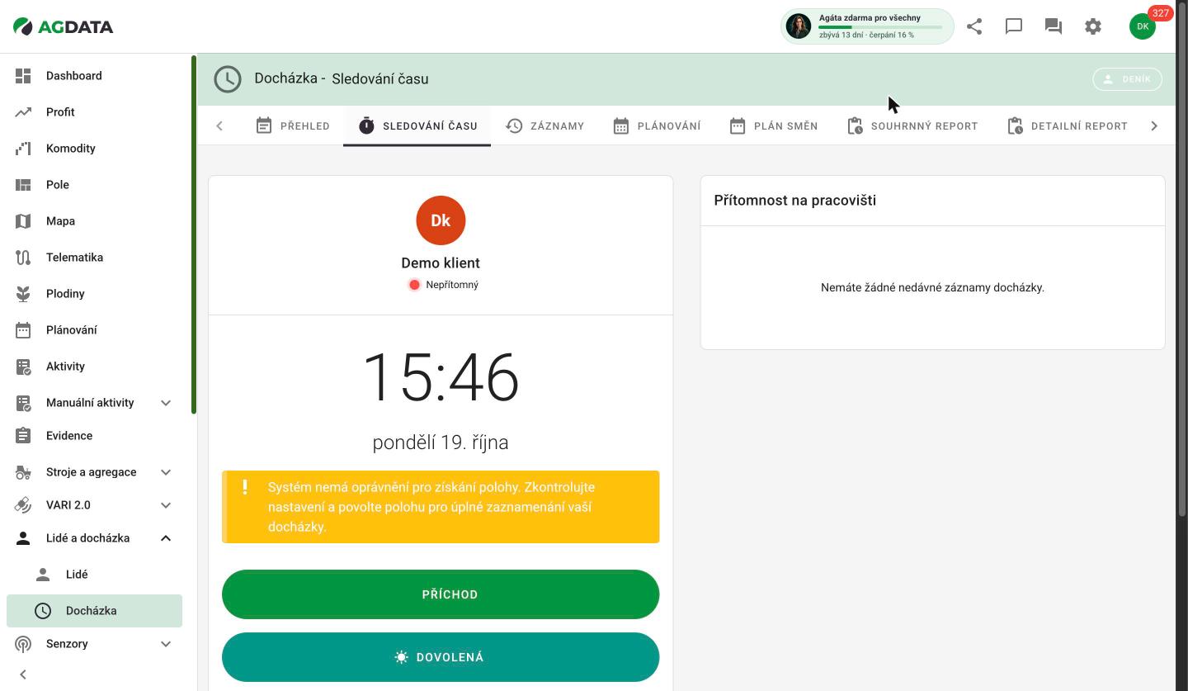Open Lidé submenu item
The image size is (1188, 691).
pyautogui.click(x=94, y=575)
